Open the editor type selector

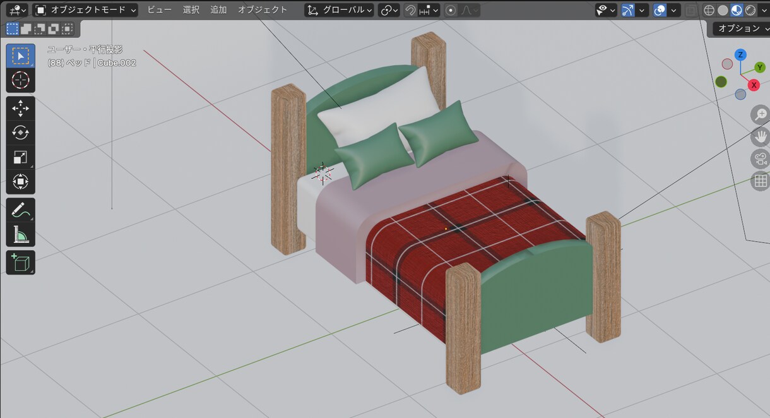(x=16, y=10)
